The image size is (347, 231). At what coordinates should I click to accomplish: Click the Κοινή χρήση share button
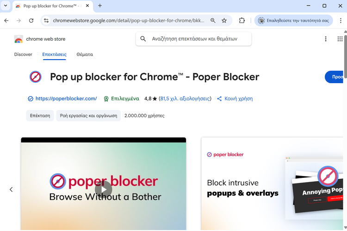pyautogui.click(x=235, y=98)
